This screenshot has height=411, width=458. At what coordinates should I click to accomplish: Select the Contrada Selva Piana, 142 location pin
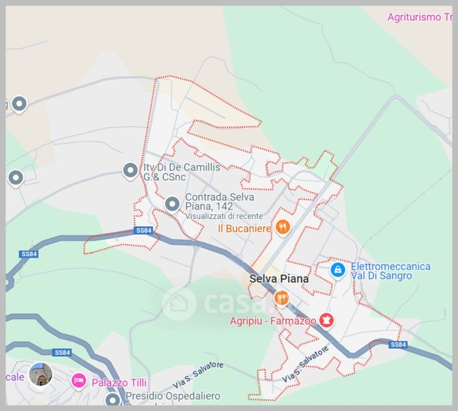pyautogui.click(x=172, y=204)
